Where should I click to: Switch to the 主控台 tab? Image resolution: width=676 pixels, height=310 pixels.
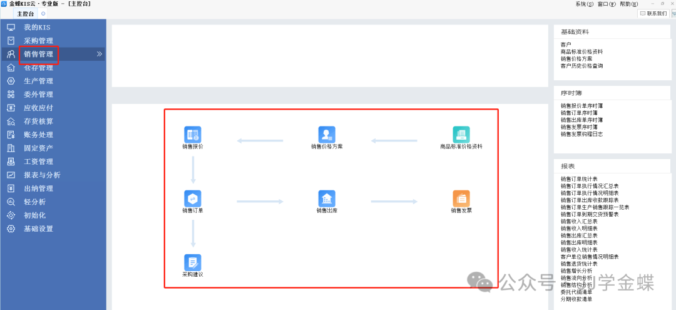26,13
